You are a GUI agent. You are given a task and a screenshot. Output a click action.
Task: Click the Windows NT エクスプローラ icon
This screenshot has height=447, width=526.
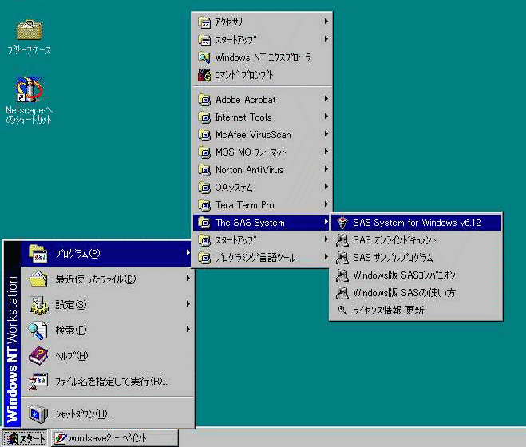pyautogui.click(x=204, y=57)
